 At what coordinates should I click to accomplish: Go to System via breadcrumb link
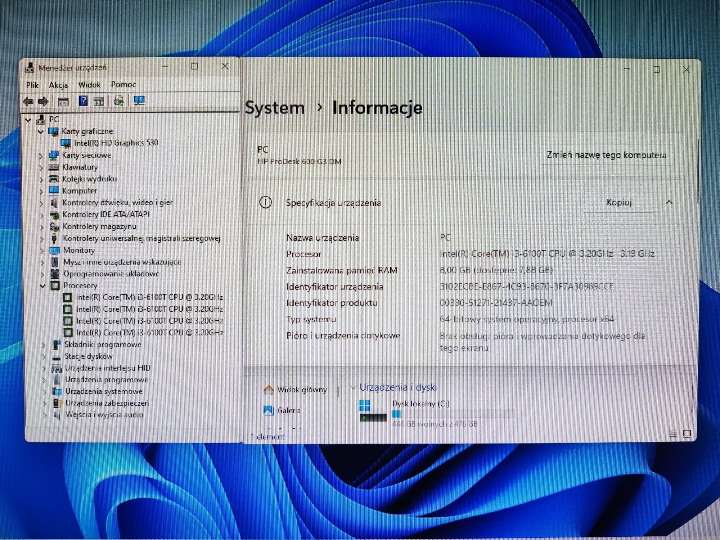pos(275,108)
